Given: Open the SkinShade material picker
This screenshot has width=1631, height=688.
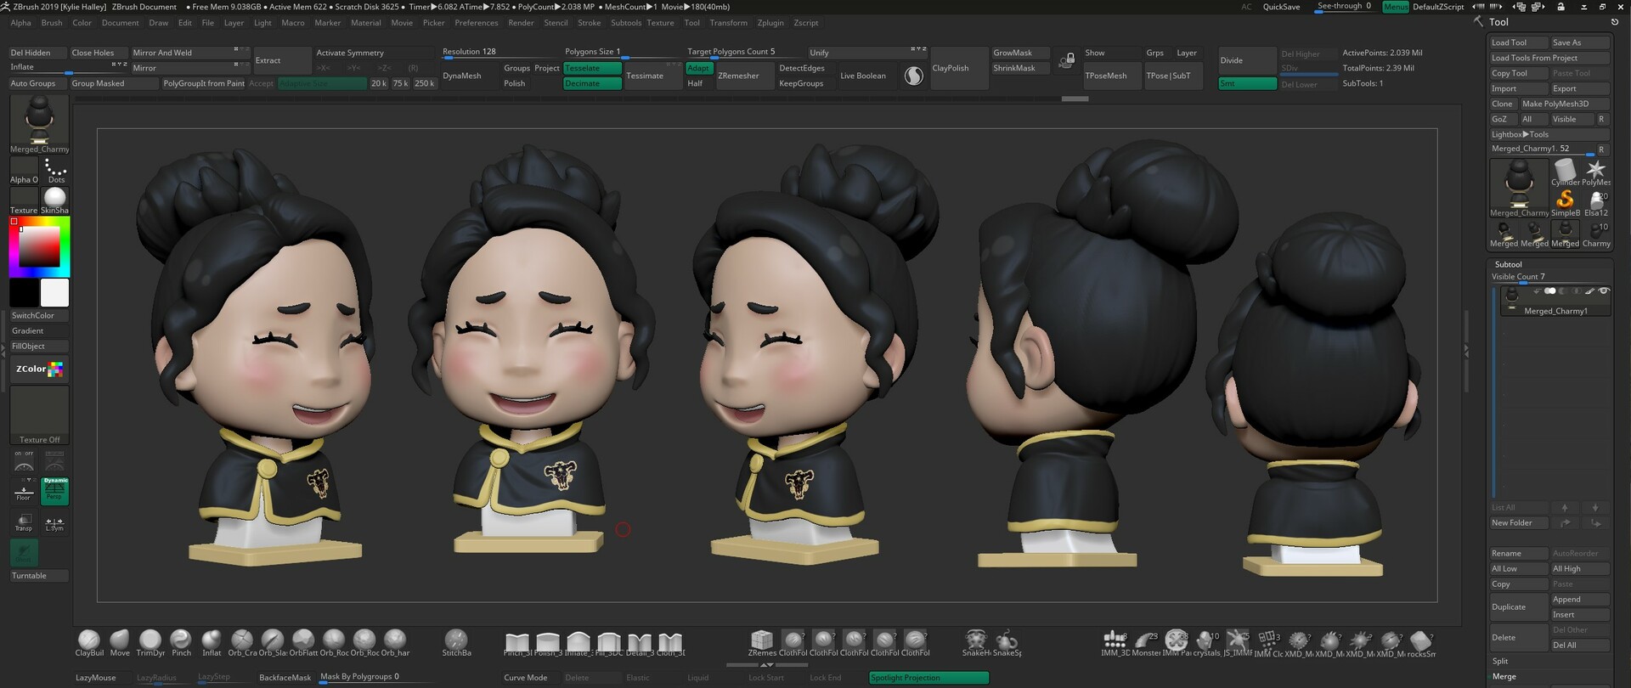Looking at the screenshot, I should pos(55,200).
